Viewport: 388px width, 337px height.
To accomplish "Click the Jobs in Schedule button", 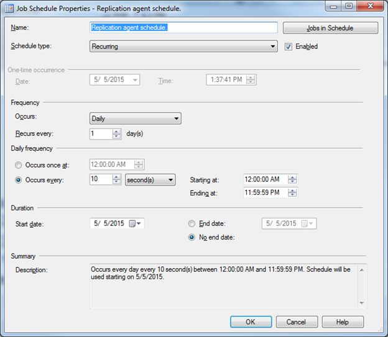I will (330, 28).
